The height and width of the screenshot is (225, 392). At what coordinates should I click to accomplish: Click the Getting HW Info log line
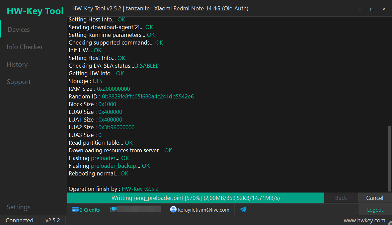coord(96,74)
